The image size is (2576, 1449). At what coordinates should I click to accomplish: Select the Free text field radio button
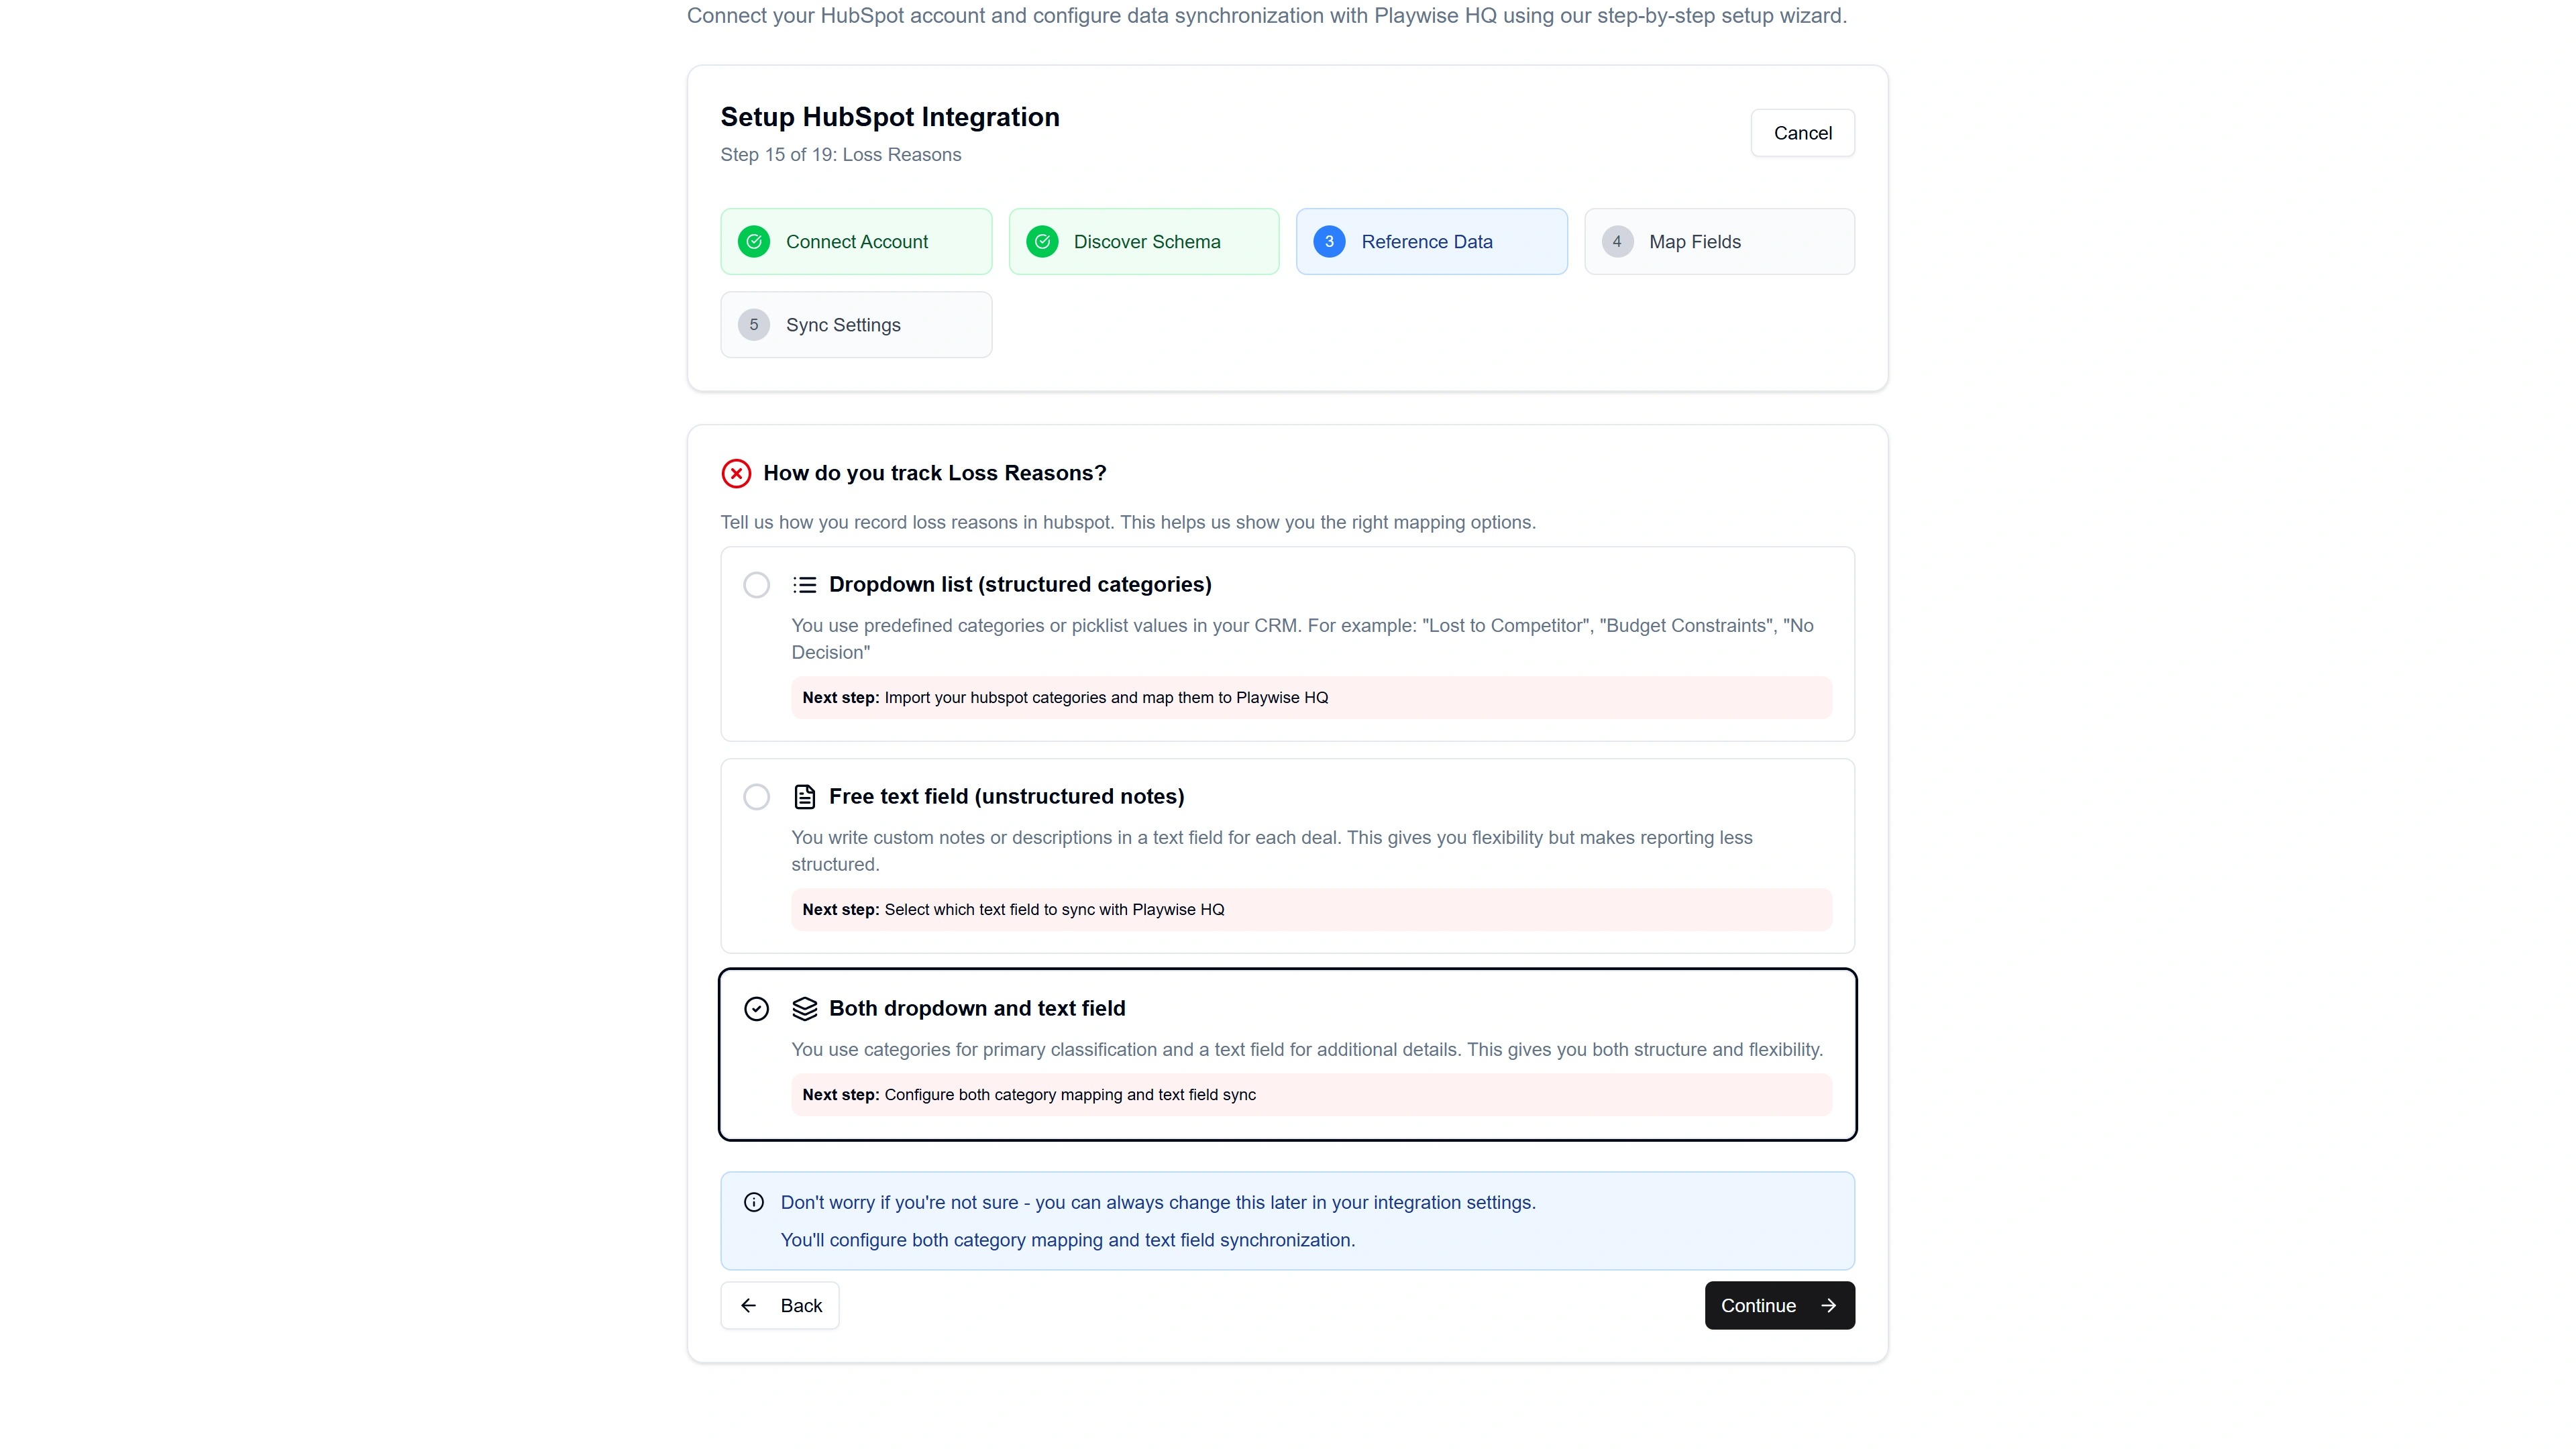(x=756, y=796)
